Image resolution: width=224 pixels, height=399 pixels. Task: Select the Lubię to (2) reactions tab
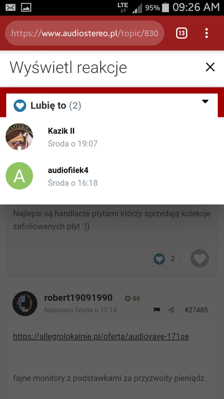click(x=112, y=105)
